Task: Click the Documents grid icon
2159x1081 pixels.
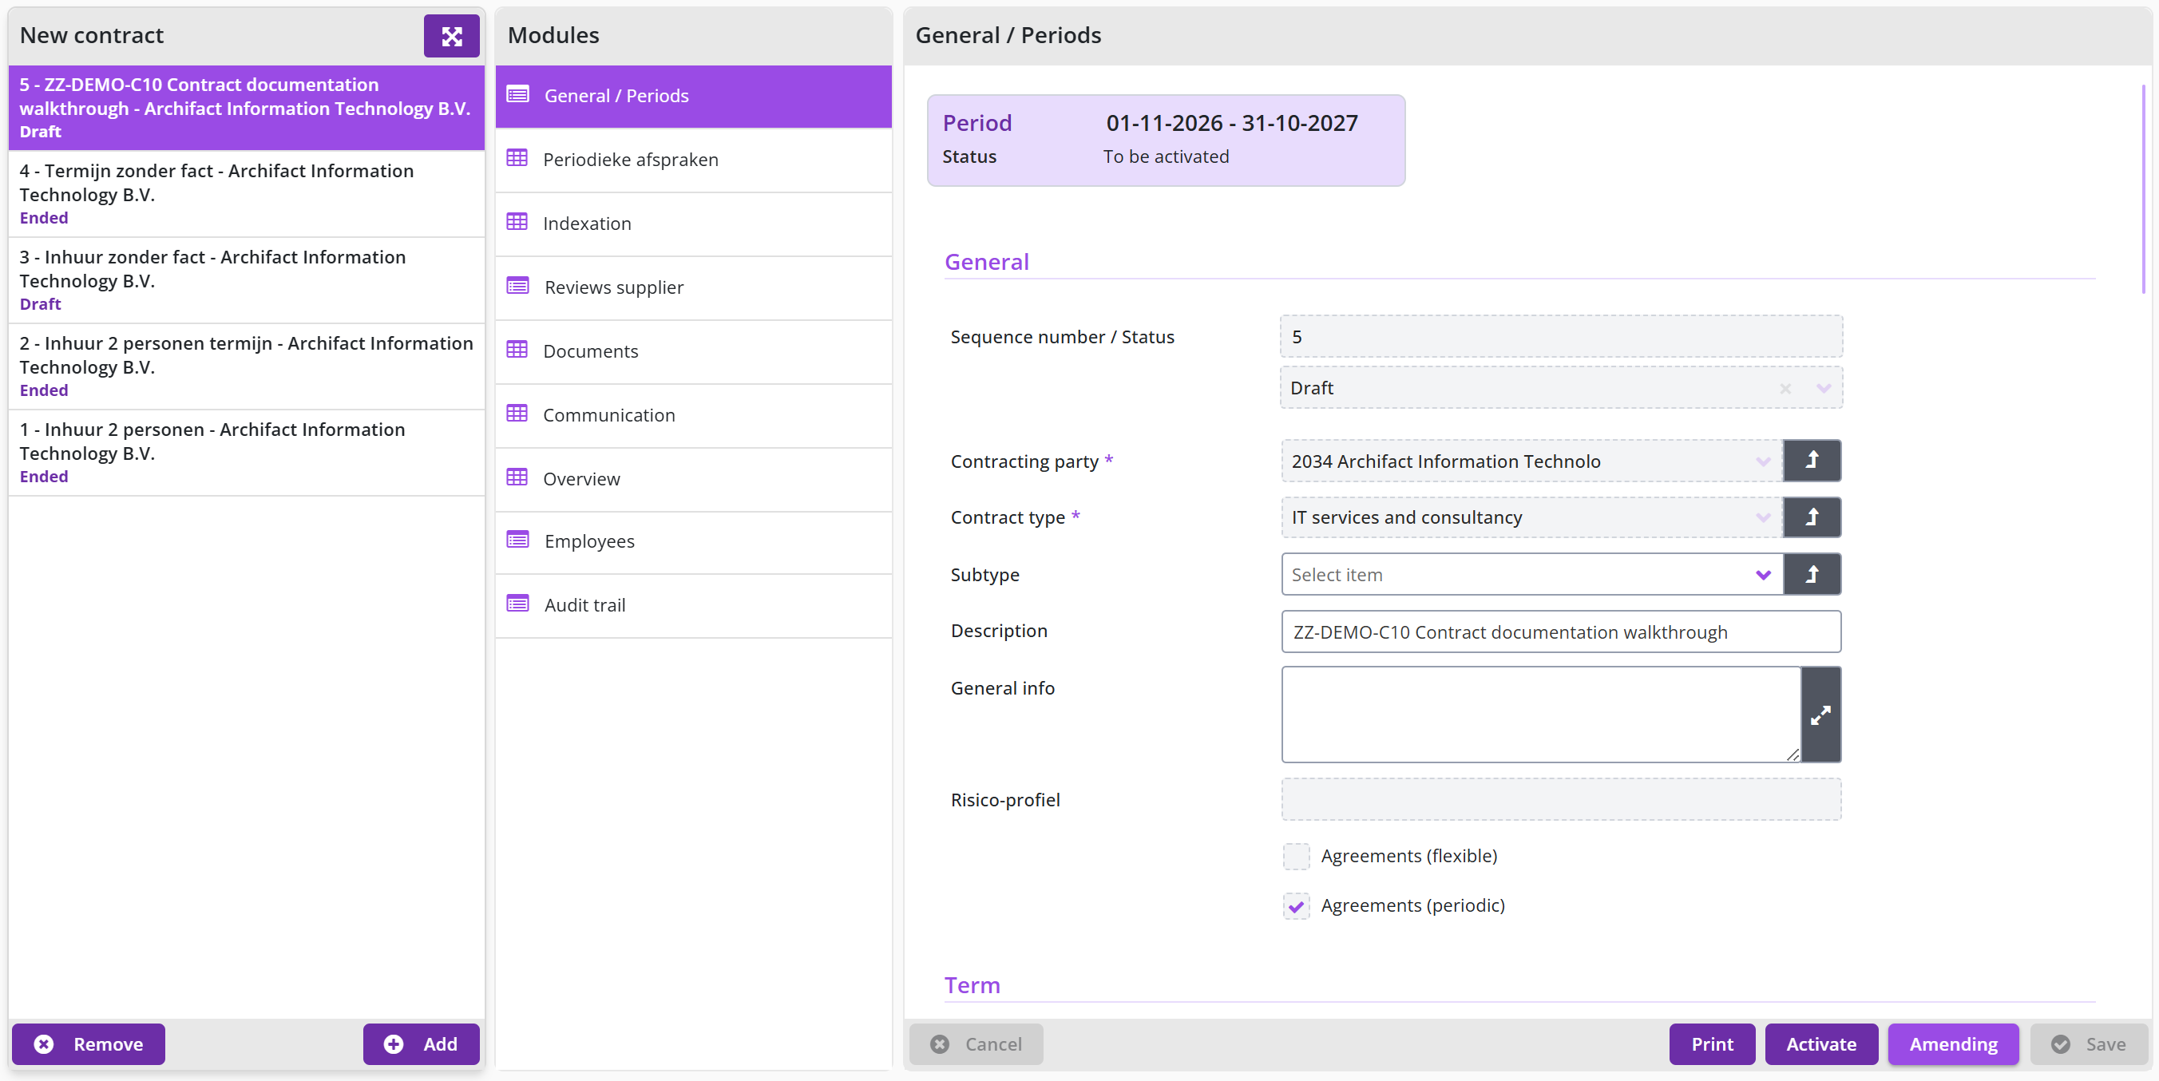Action: coord(517,350)
